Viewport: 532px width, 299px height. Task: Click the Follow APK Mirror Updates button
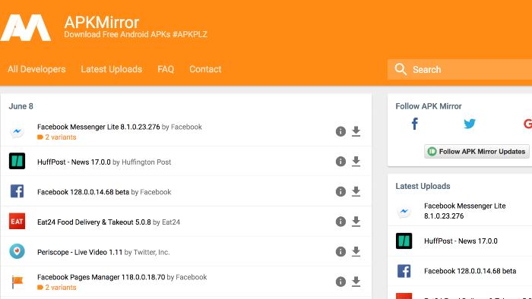click(x=477, y=151)
